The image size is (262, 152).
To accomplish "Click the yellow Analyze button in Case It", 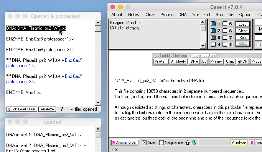I will (x=239, y=142).
